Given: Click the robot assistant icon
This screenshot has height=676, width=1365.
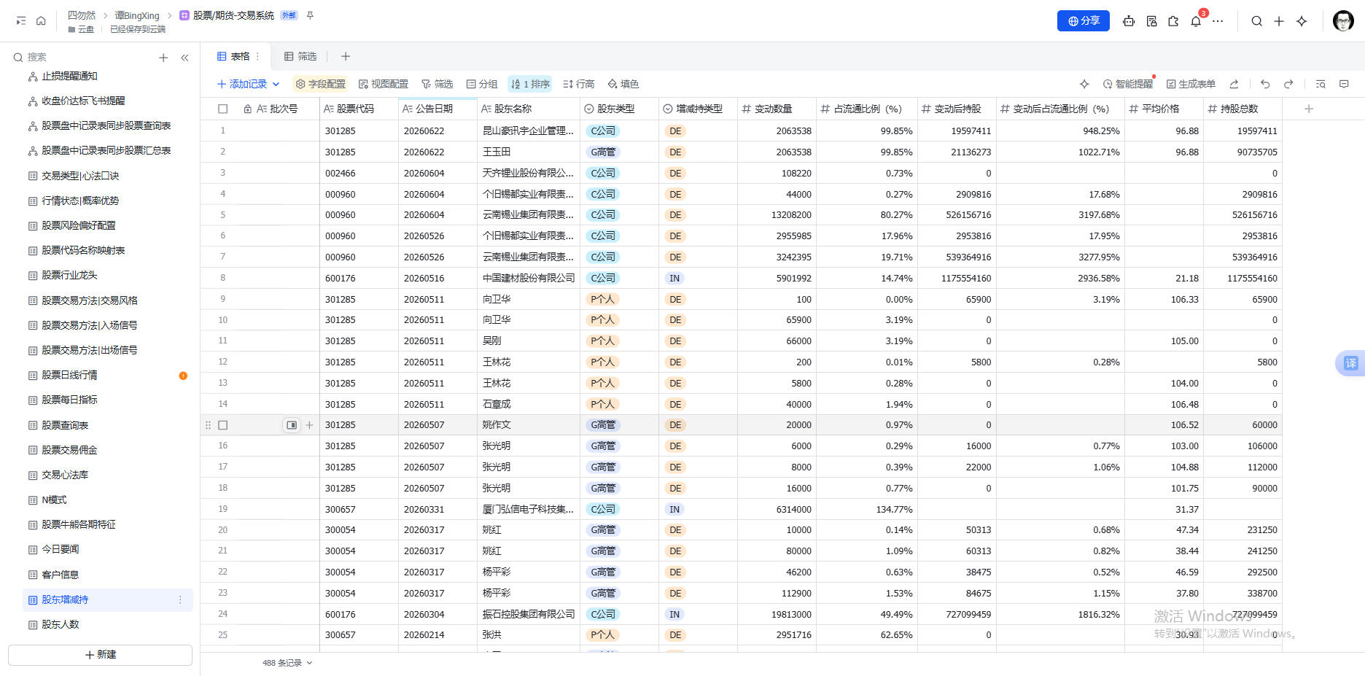Looking at the screenshot, I should tap(1129, 21).
